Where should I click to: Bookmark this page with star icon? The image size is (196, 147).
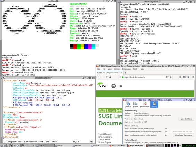[x=171, y=77]
